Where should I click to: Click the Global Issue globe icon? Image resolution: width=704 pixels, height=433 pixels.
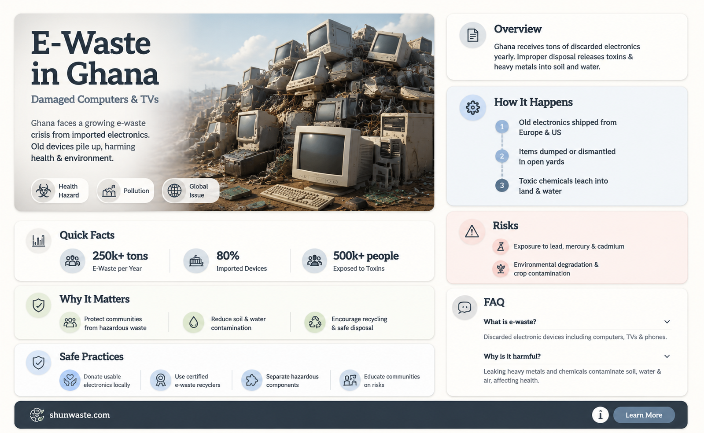[174, 191]
